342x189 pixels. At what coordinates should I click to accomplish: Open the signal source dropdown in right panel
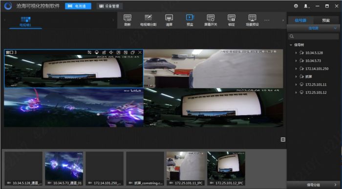pyautogui.click(x=313, y=28)
